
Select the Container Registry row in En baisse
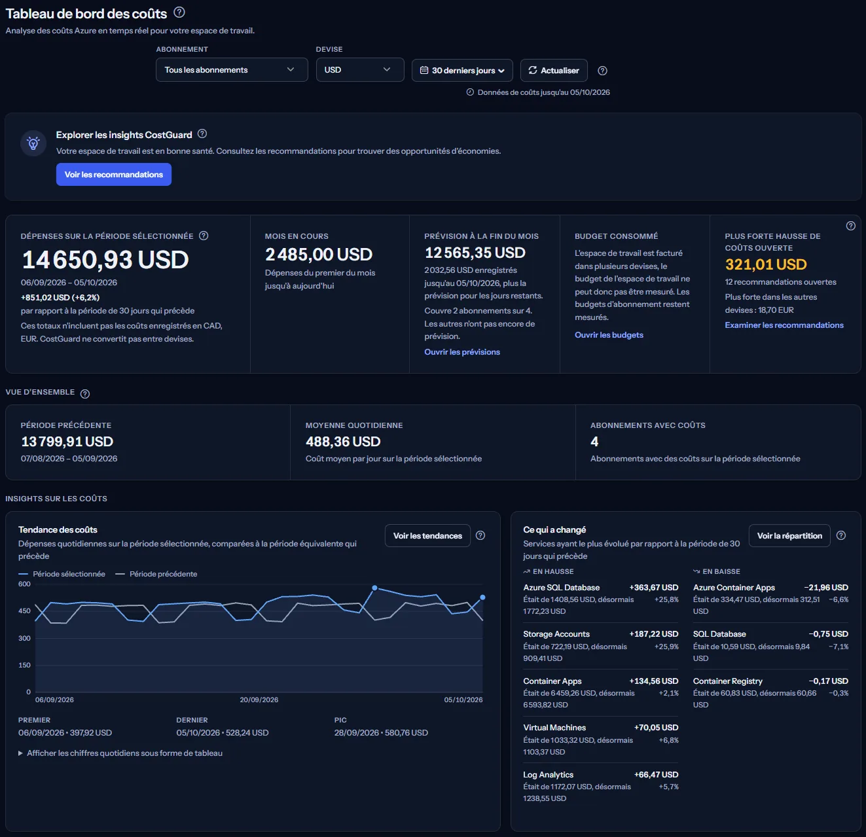pos(770,693)
